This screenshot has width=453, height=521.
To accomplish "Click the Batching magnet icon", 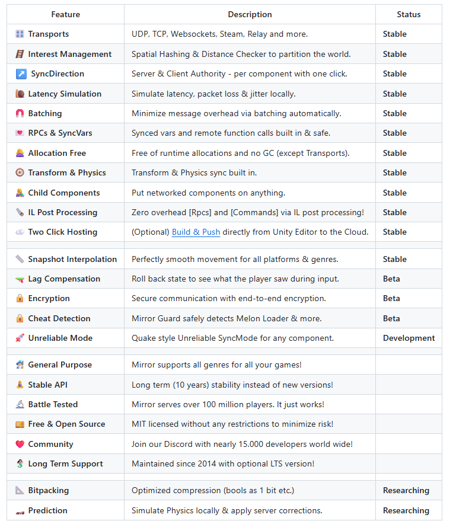I will (20, 113).
